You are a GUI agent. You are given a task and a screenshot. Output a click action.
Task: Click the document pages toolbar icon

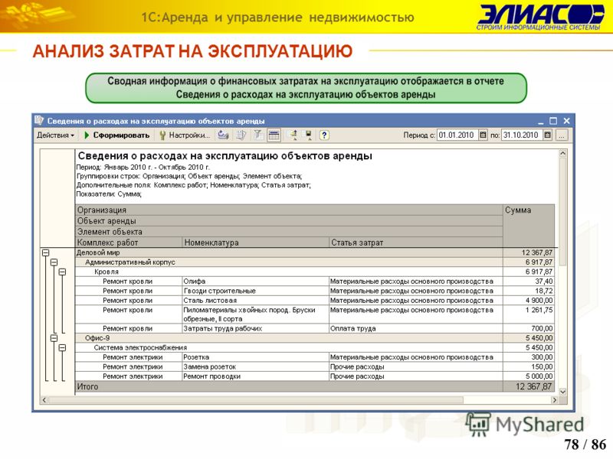click(x=241, y=135)
